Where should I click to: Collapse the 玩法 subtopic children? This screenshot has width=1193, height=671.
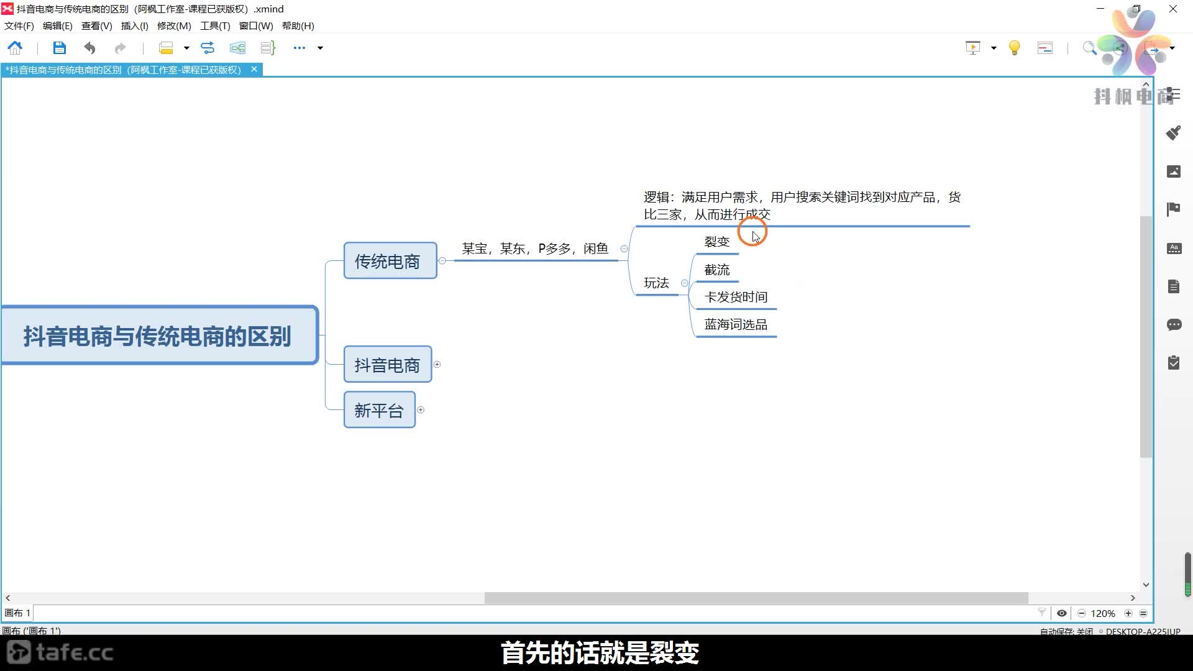[x=685, y=283]
